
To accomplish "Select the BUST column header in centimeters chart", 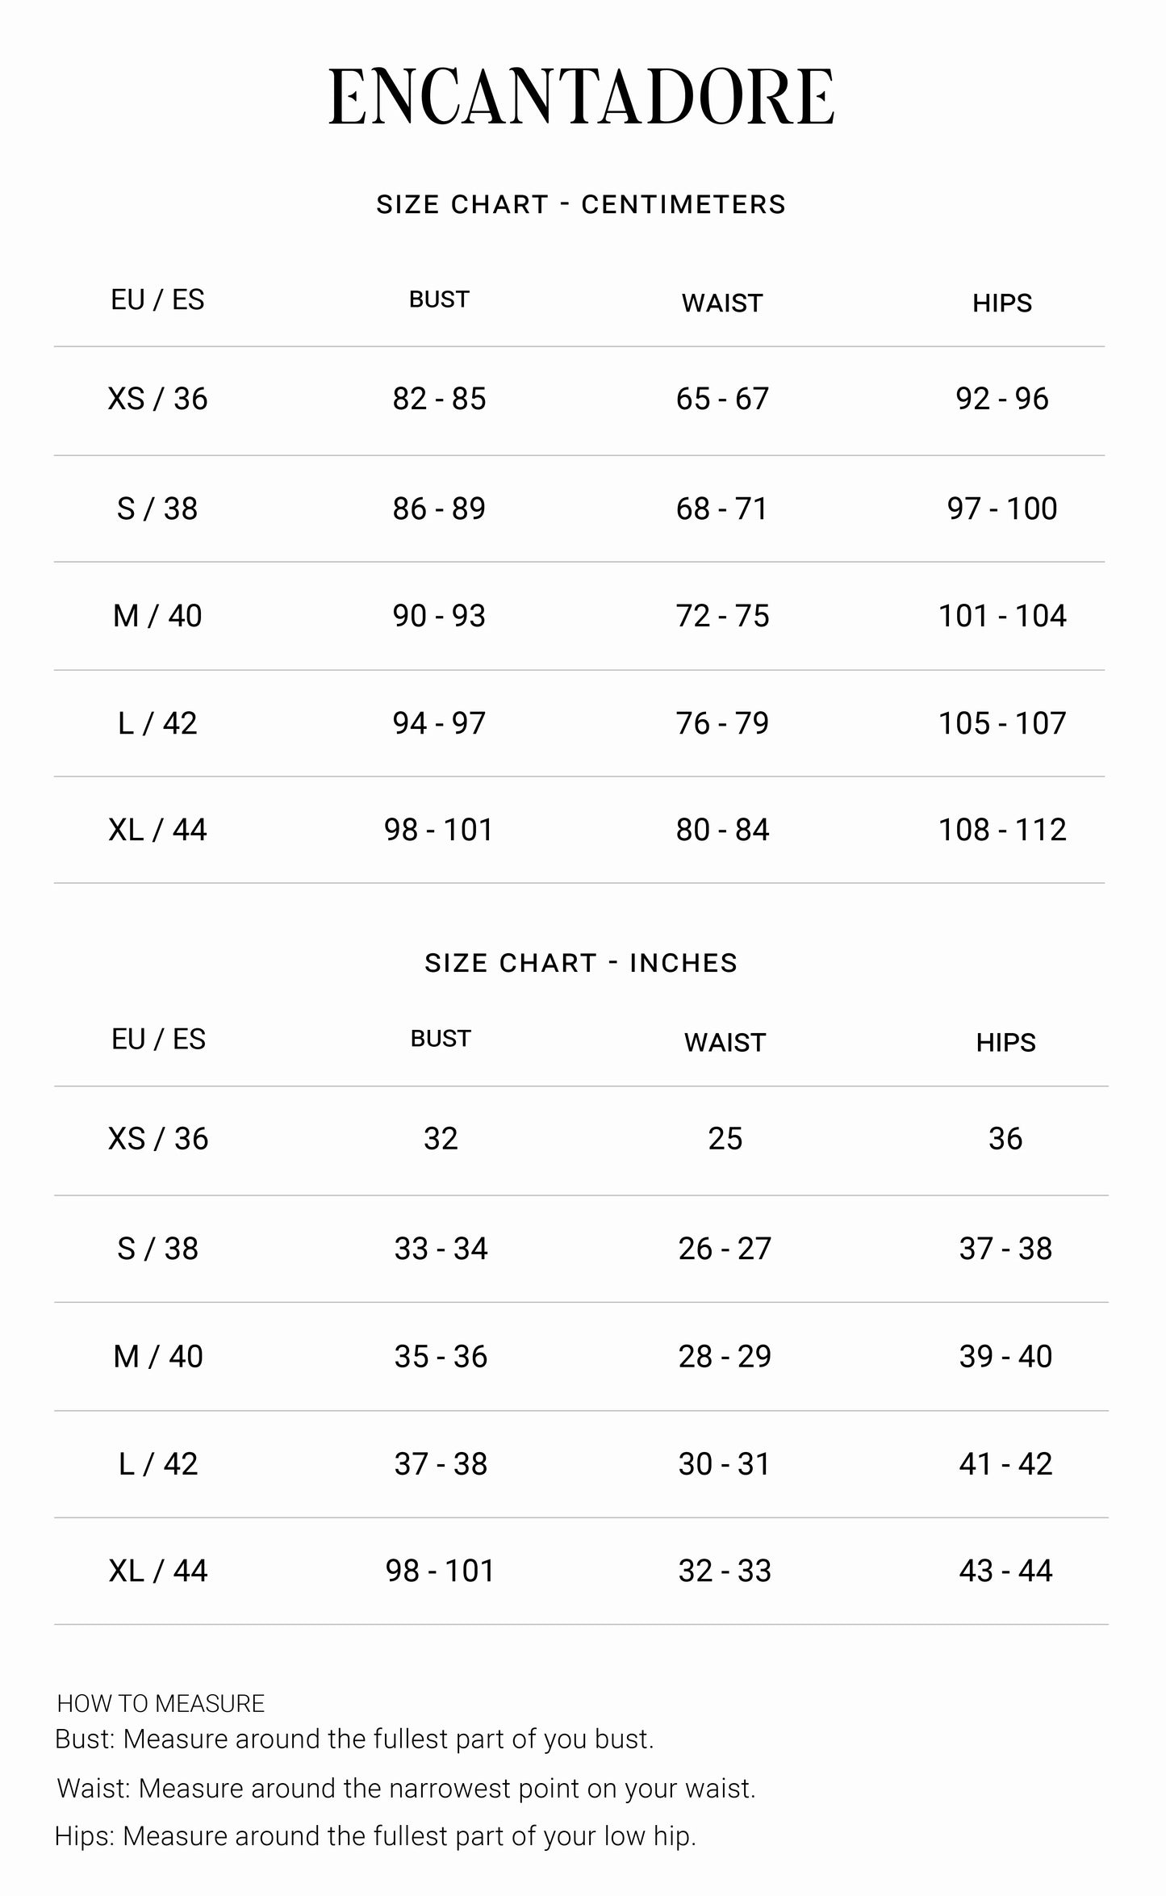I will click(439, 299).
